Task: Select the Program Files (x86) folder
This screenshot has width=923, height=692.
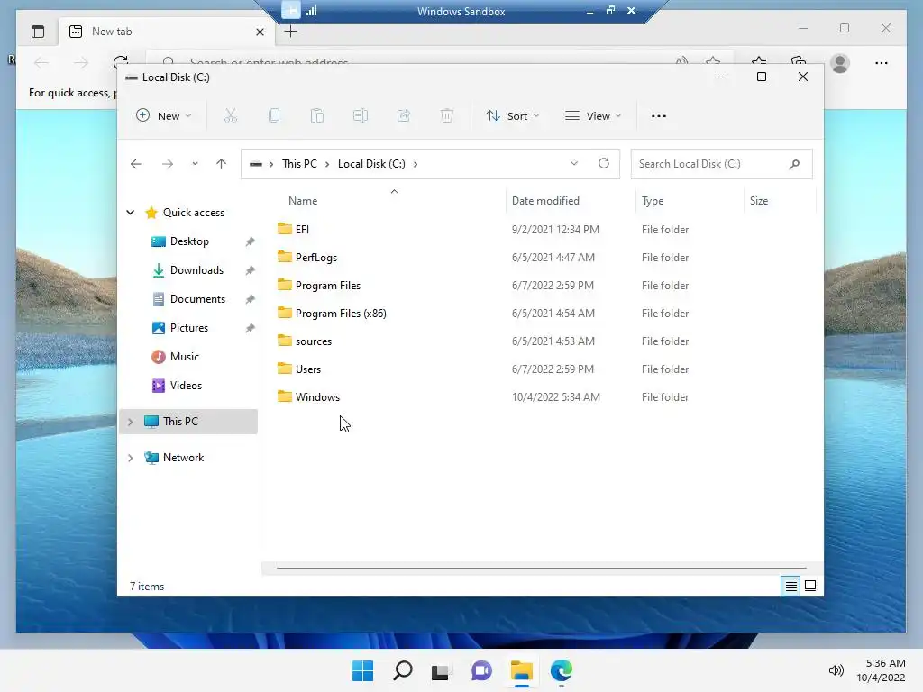Action: pos(341,313)
